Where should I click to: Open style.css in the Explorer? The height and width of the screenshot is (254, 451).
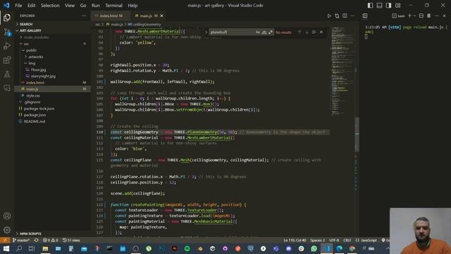click(33, 96)
